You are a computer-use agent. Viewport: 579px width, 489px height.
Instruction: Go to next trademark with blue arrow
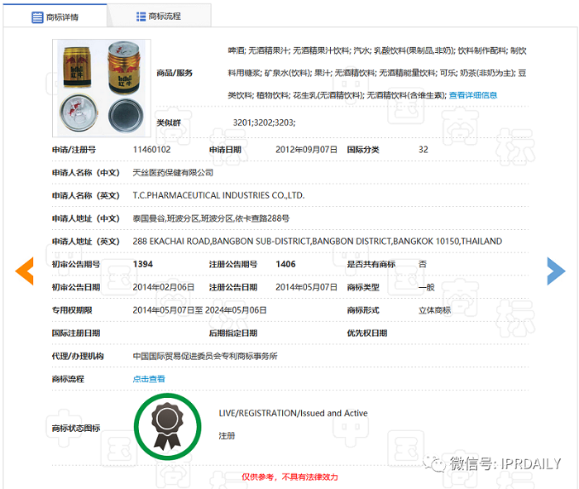[556, 270]
